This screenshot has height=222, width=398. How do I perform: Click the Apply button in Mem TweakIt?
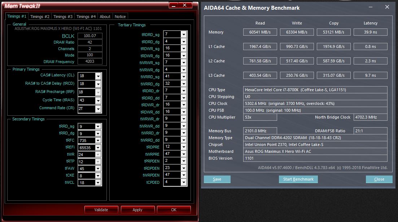[137, 210]
